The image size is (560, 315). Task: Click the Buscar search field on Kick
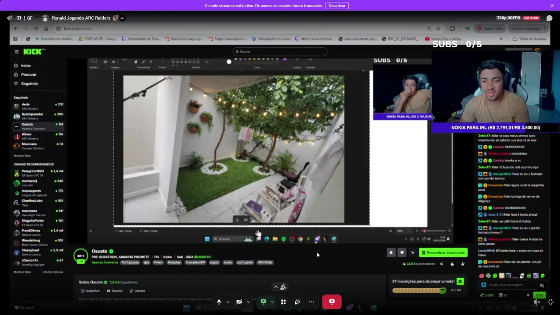pyautogui.click(x=280, y=52)
